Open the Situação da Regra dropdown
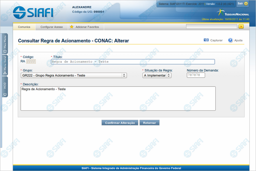The width and height of the screenshot is (256, 171). point(157,75)
